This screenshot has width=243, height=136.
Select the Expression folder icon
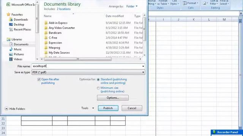46,43
